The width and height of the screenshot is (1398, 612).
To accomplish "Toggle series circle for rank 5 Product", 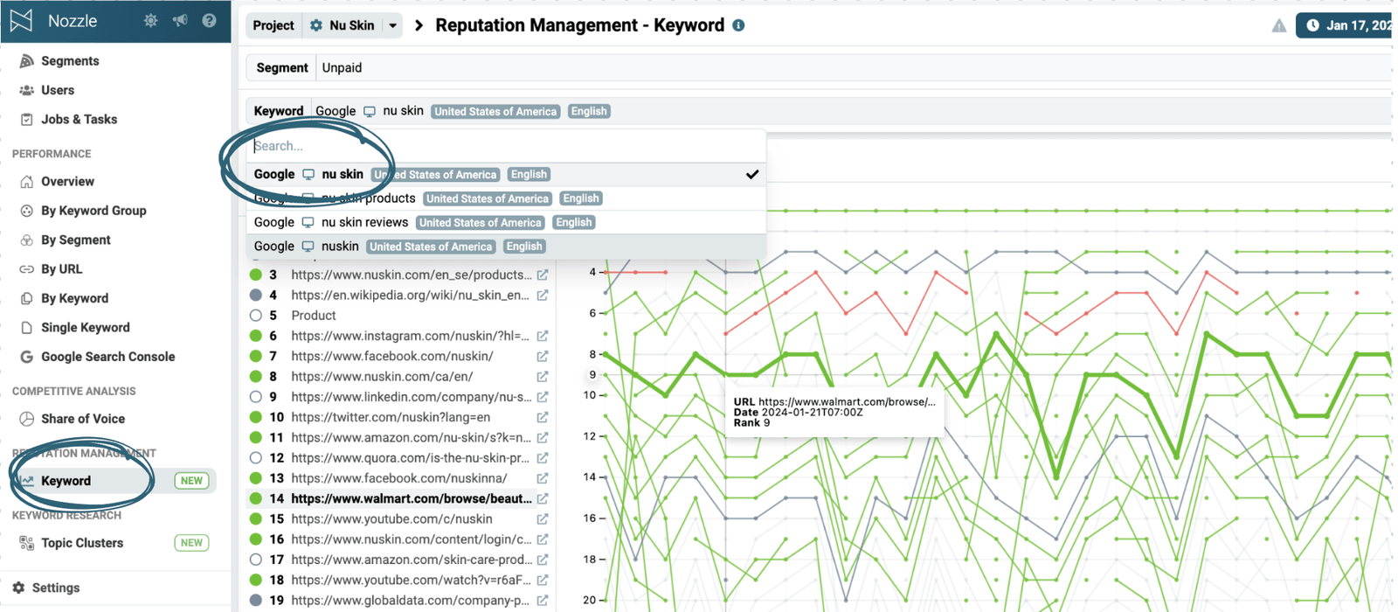I will pyautogui.click(x=256, y=316).
